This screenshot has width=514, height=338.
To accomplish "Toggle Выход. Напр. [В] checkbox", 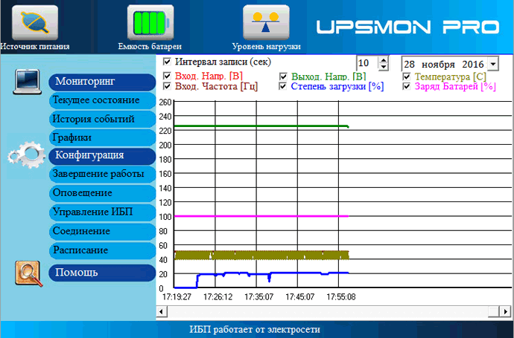I will click(283, 77).
